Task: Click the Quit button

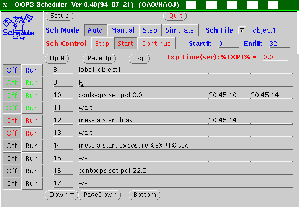Action: pos(175,16)
